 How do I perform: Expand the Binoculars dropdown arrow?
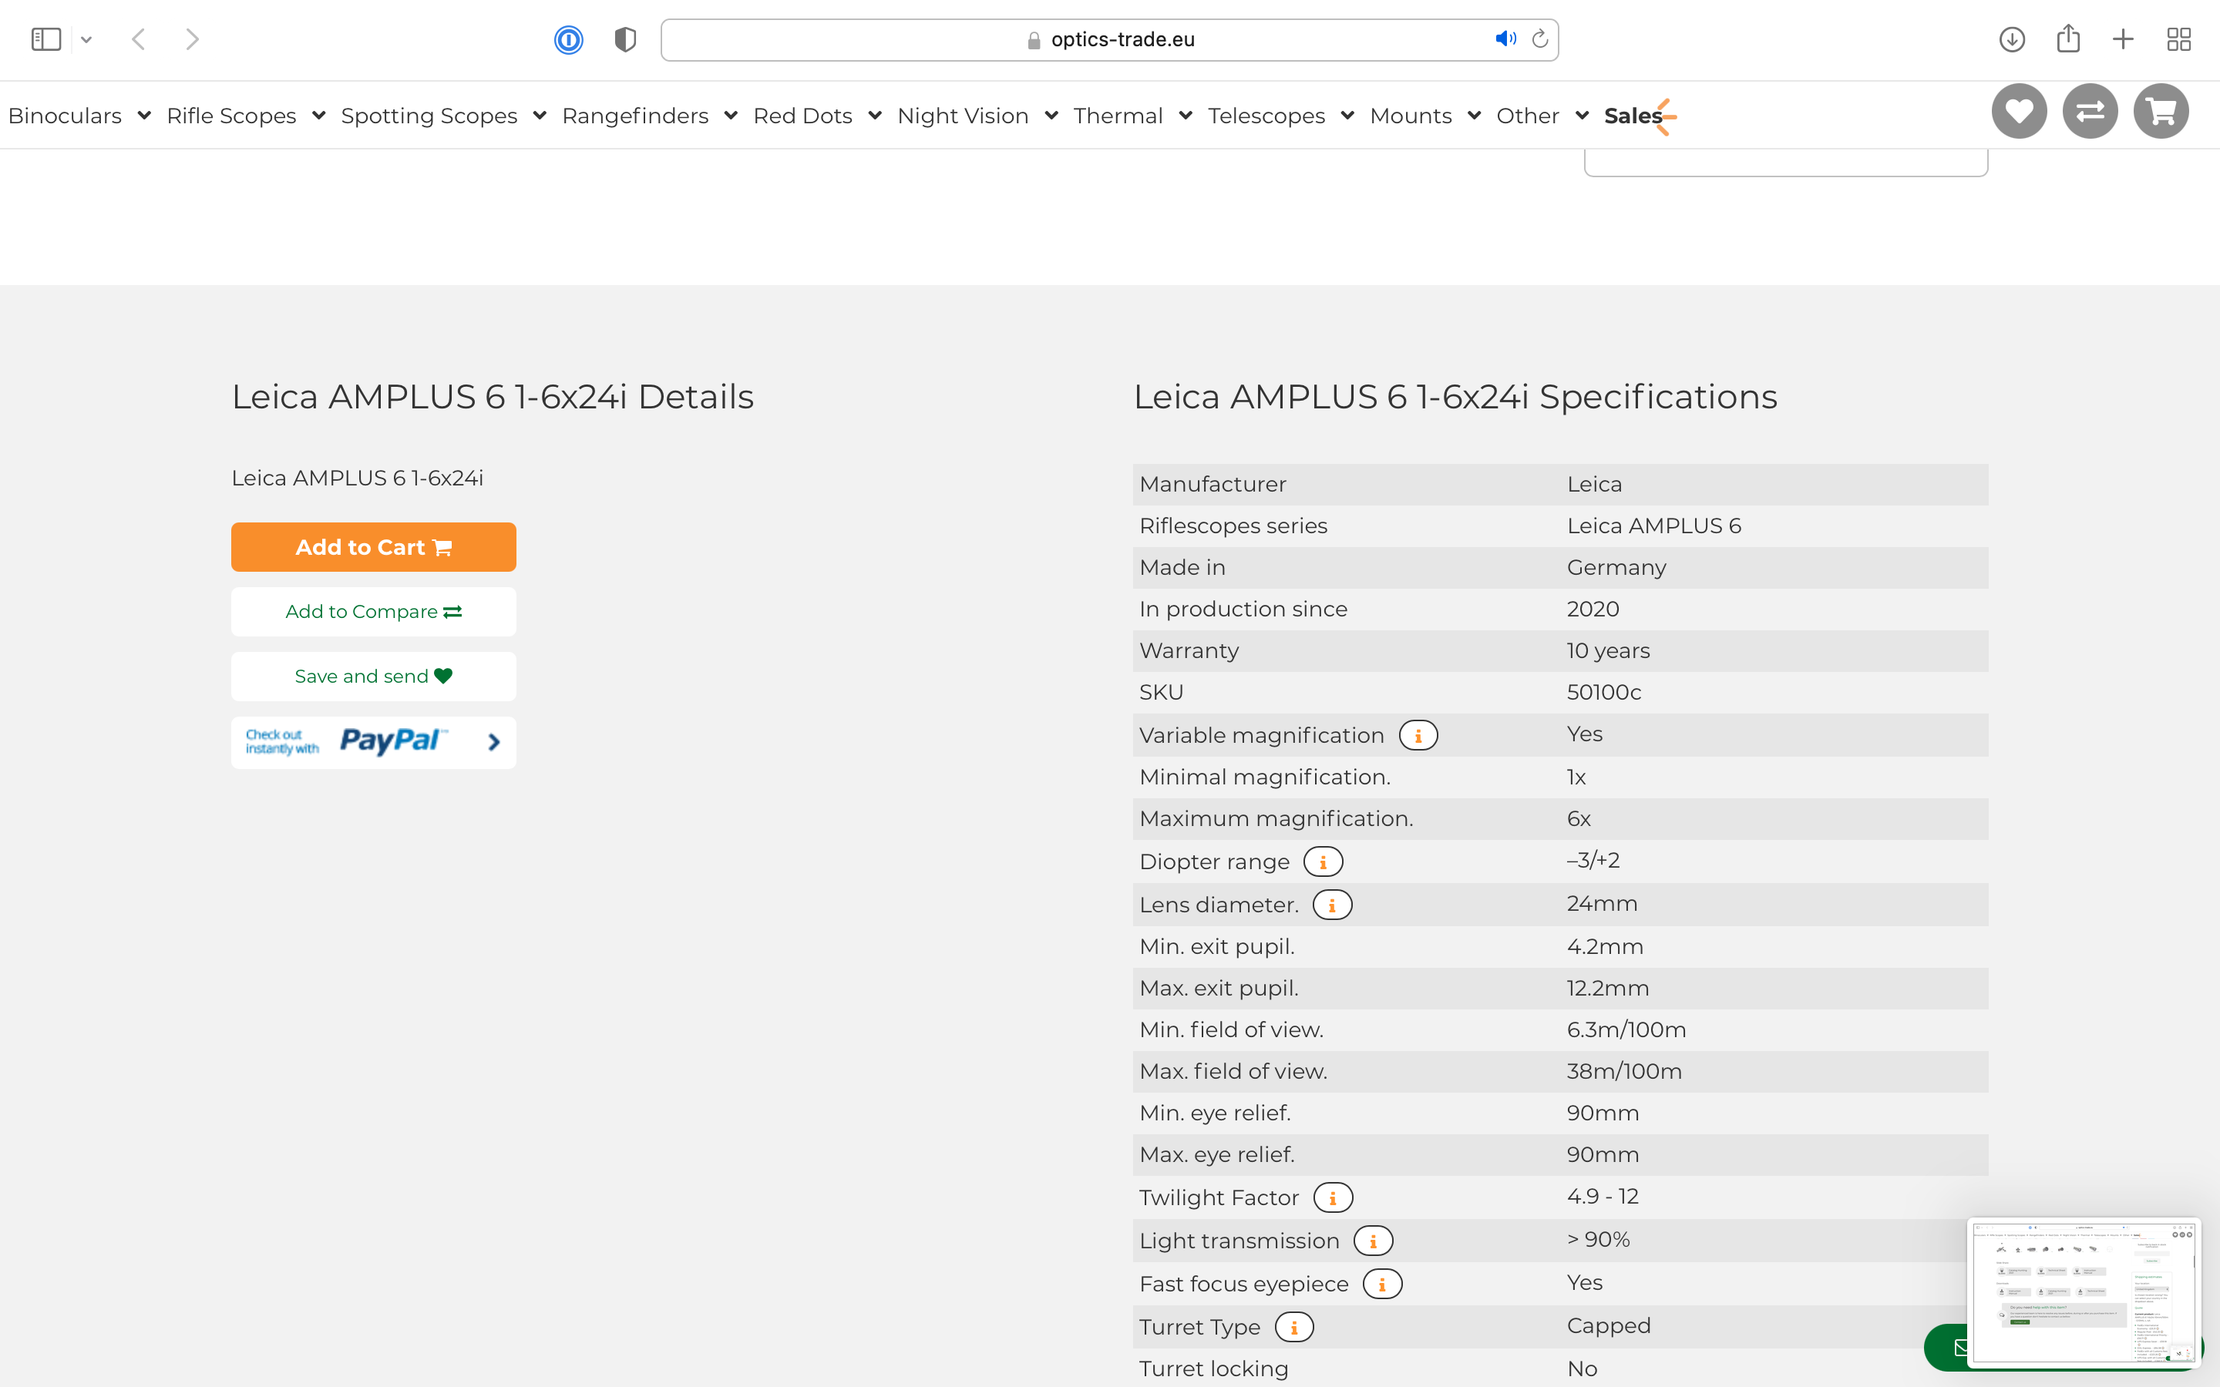[144, 116]
